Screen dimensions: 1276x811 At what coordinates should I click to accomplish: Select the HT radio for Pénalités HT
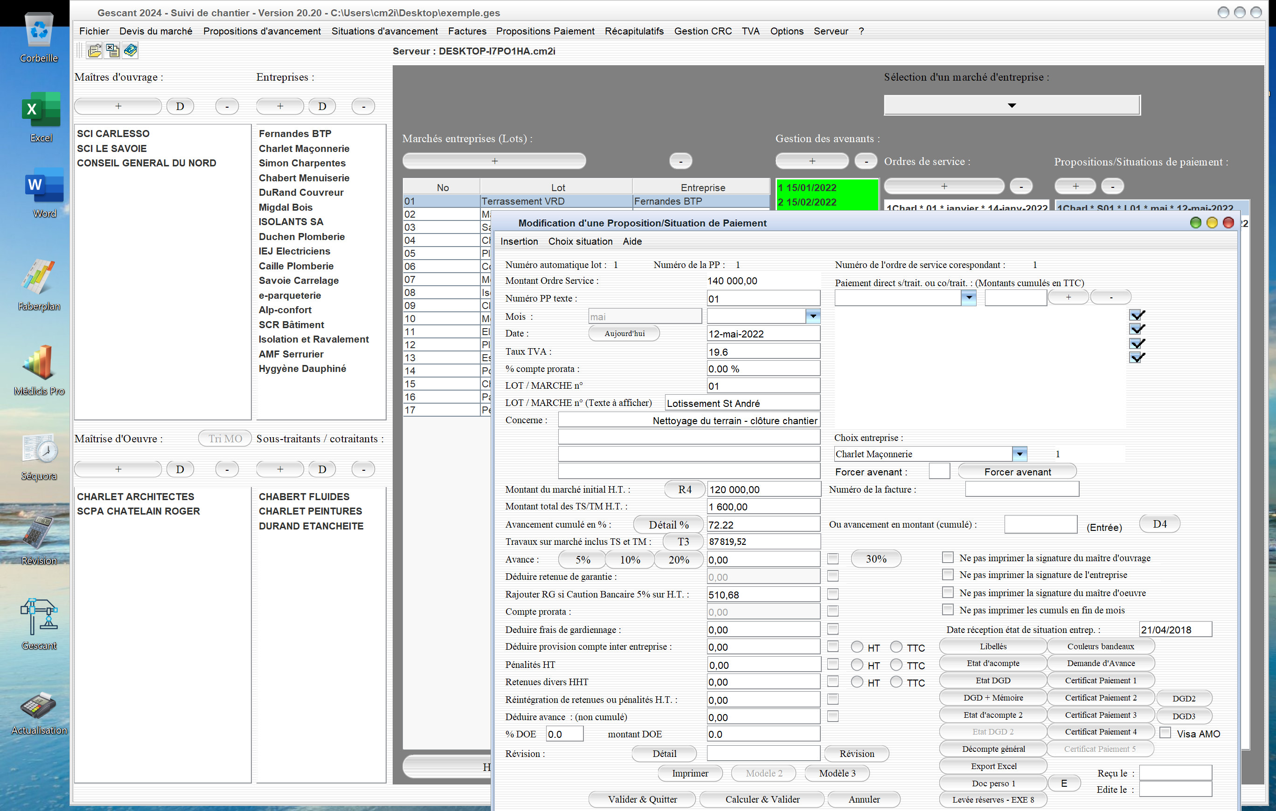tap(857, 665)
